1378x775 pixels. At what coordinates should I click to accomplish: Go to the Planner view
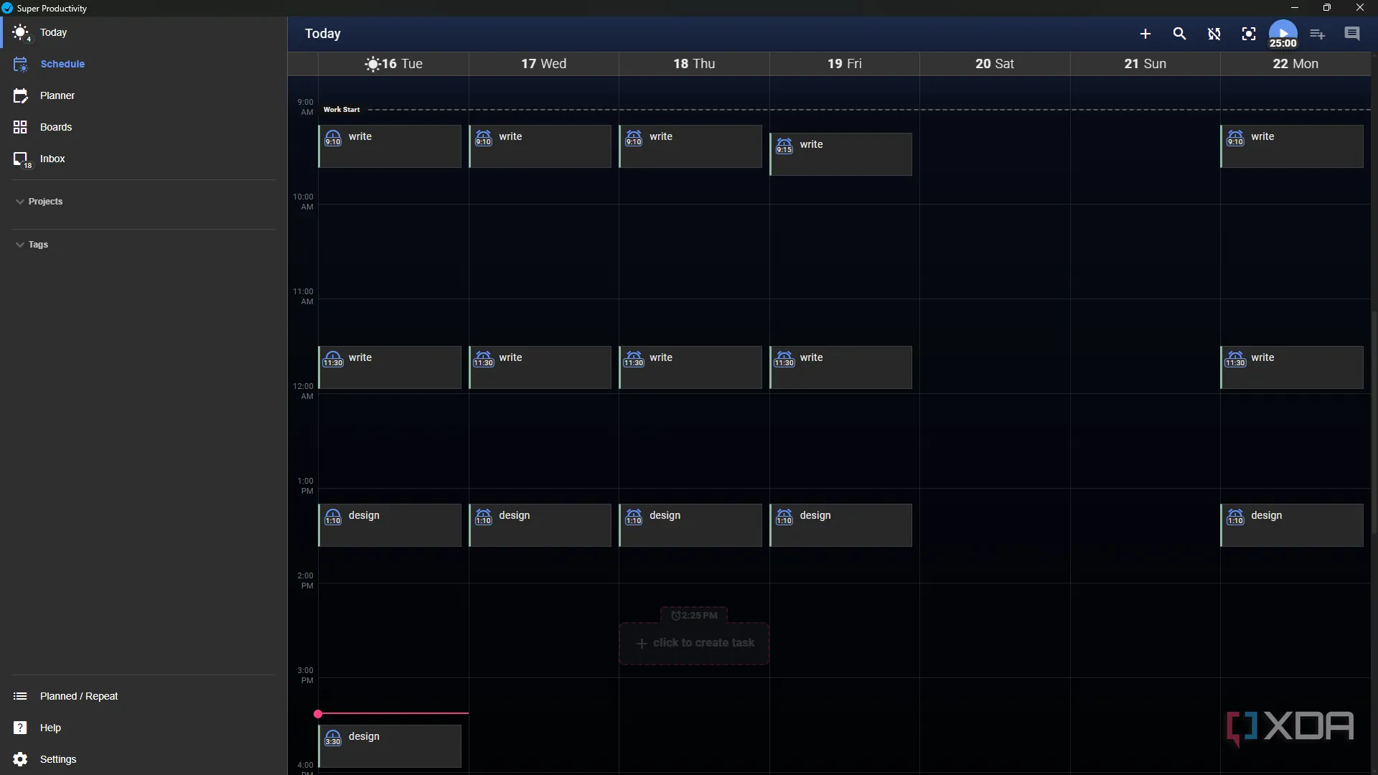57,95
